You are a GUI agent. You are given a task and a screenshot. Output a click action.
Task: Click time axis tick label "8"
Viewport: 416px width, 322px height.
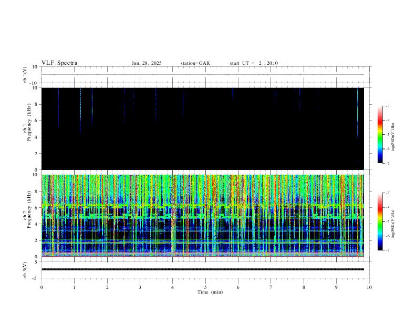[x=304, y=287]
